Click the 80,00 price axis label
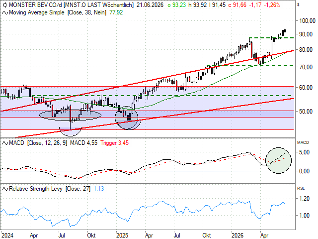 click(x=306, y=50)
